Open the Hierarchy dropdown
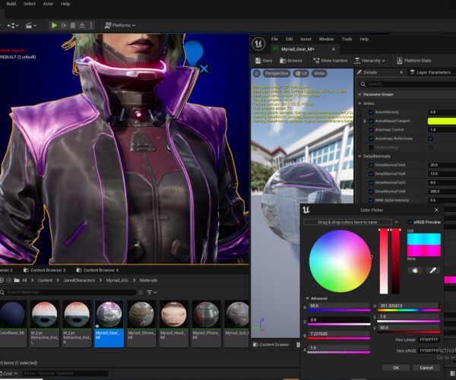456x380 pixels. coord(369,61)
